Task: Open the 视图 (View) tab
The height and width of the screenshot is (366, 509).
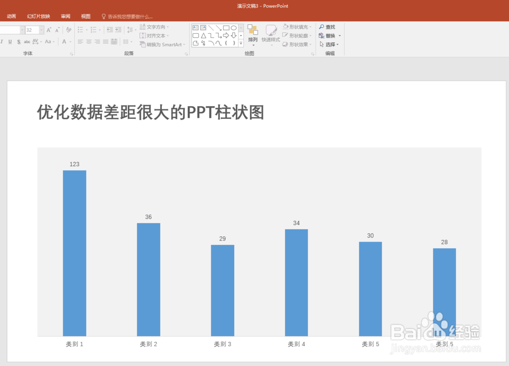Action: point(85,16)
